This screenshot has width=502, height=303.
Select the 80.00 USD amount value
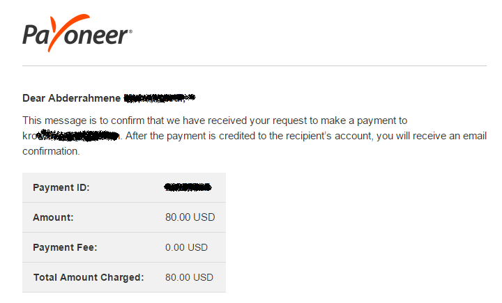(190, 217)
